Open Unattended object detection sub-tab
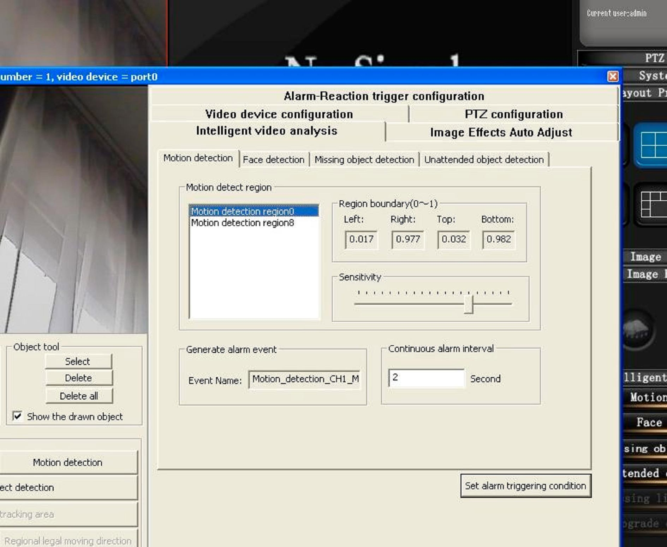The image size is (667, 547). tap(484, 159)
